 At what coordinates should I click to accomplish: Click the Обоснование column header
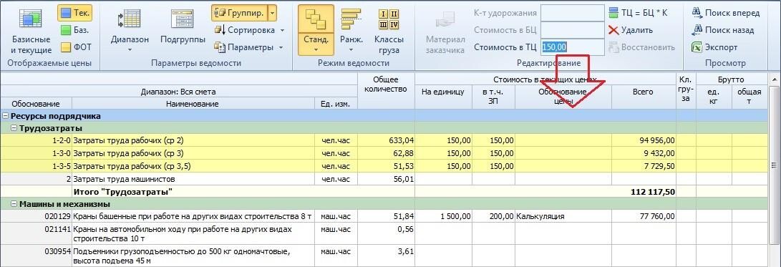[x=36, y=104]
